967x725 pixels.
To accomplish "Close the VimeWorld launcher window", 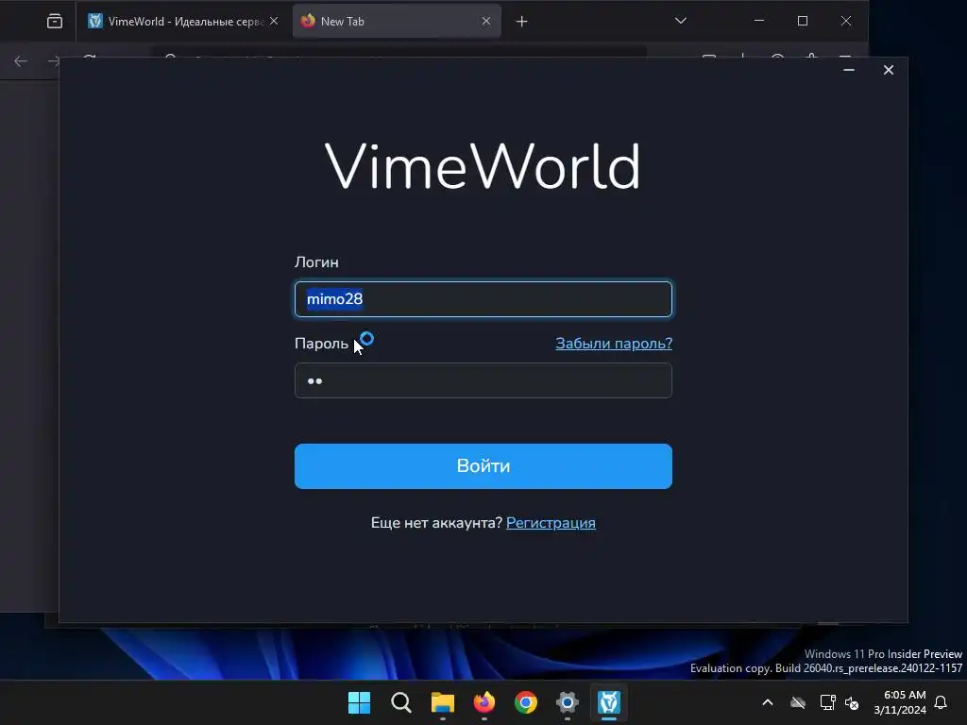I will coord(888,70).
